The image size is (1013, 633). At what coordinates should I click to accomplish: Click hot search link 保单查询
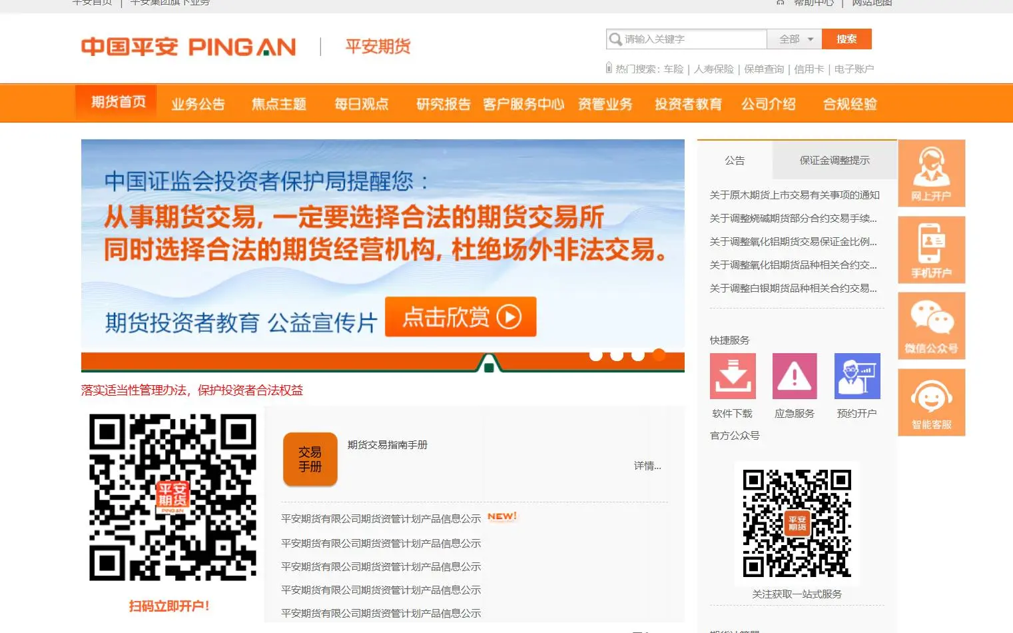click(x=764, y=69)
